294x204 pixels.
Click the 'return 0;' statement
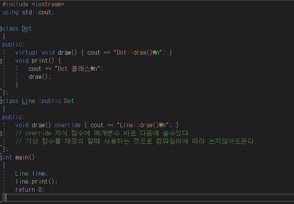tap(30, 190)
